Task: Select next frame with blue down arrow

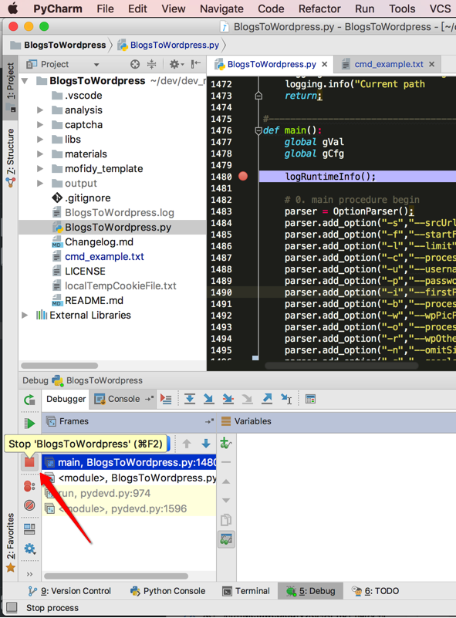Action: point(206,444)
